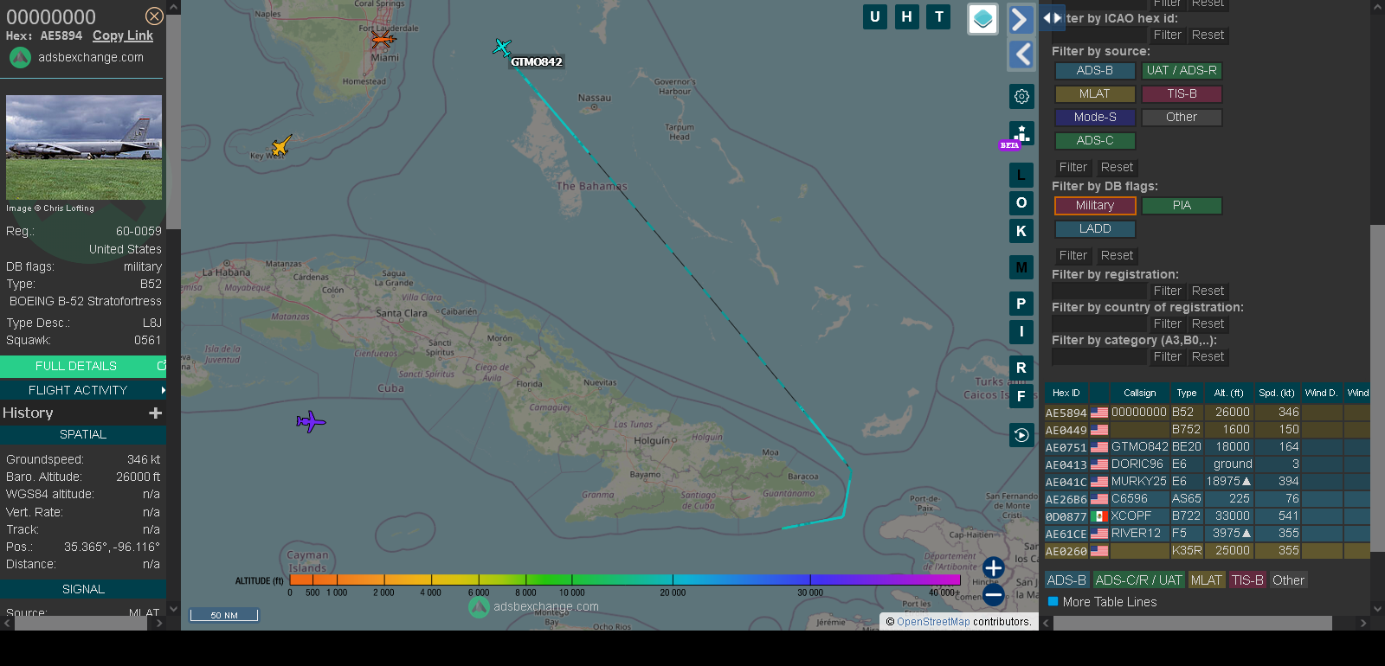Select the orange aircraft near Fort Lauderdale
Image resolution: width=1385 pixels, height=666 pixels.
pos(383,39)
